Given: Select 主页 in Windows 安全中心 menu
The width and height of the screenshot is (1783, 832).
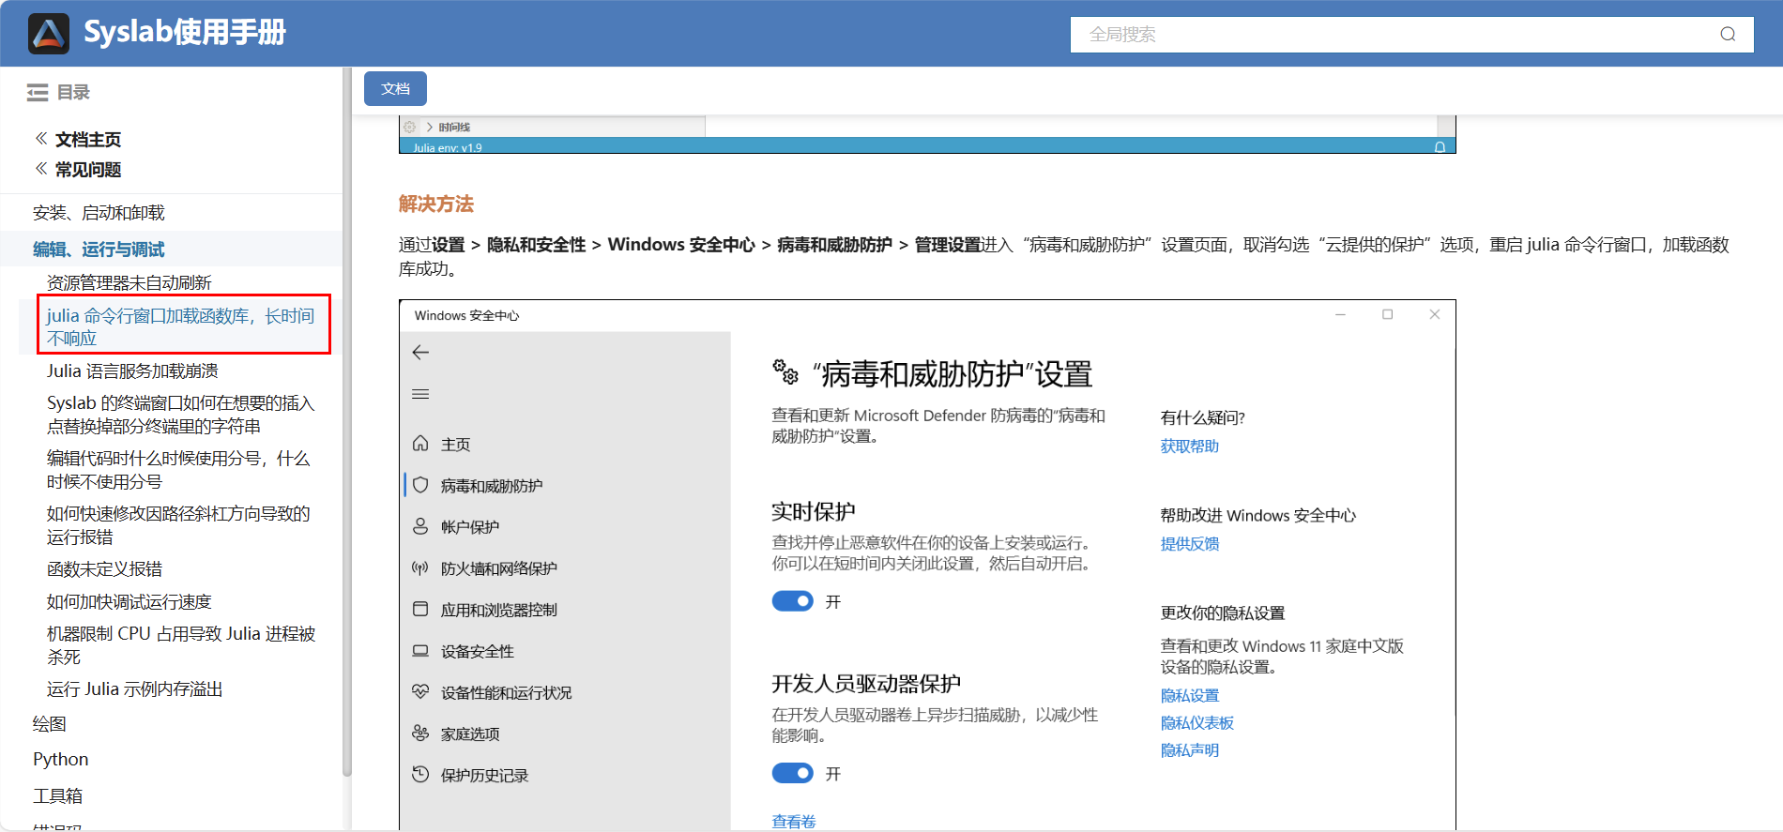Looking at the screenshot, I should [x=456, y=445].
